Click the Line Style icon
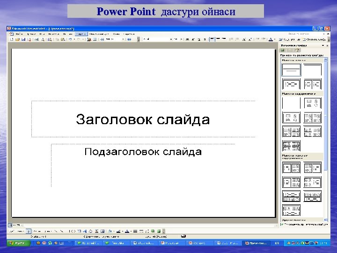 [135, 231]
